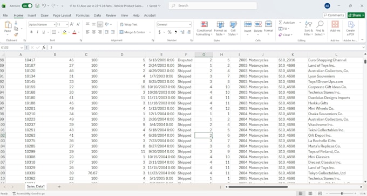
Task: Open the font name dropdown
Action: [x=55, y=25]
